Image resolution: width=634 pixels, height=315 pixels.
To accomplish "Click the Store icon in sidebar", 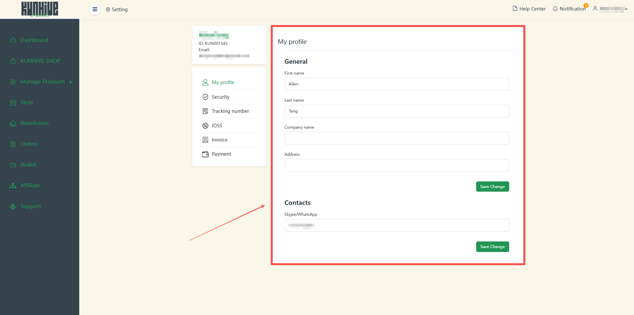I will click(13, 103).
